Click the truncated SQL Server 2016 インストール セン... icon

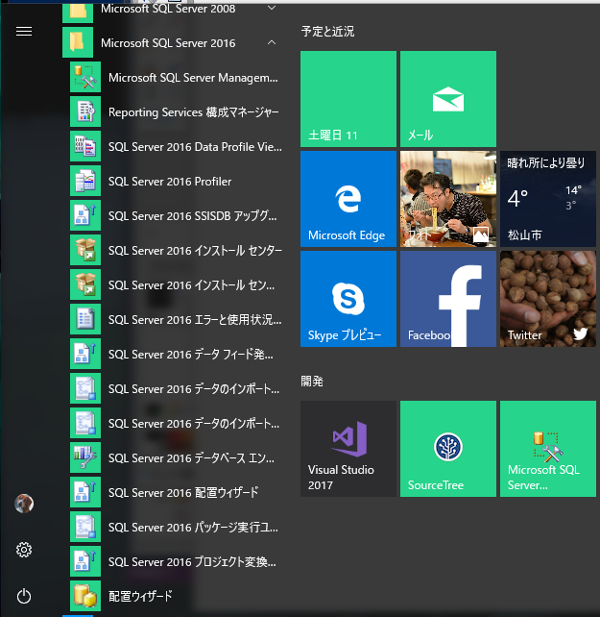pos(85,284)
